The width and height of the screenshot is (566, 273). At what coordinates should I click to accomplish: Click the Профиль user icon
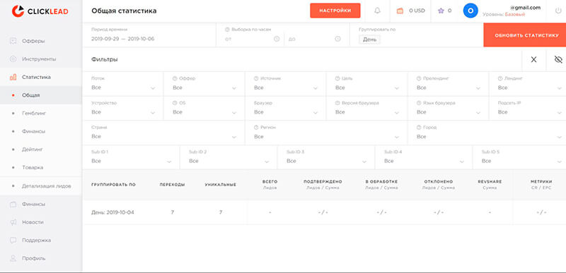13,258
